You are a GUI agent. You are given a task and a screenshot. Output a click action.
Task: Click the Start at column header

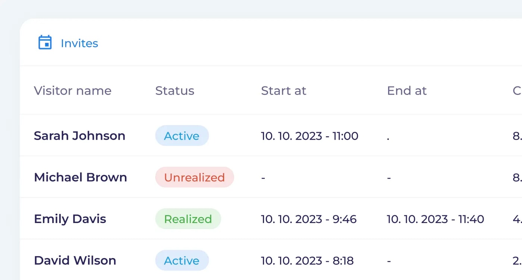tap(283, 90)
